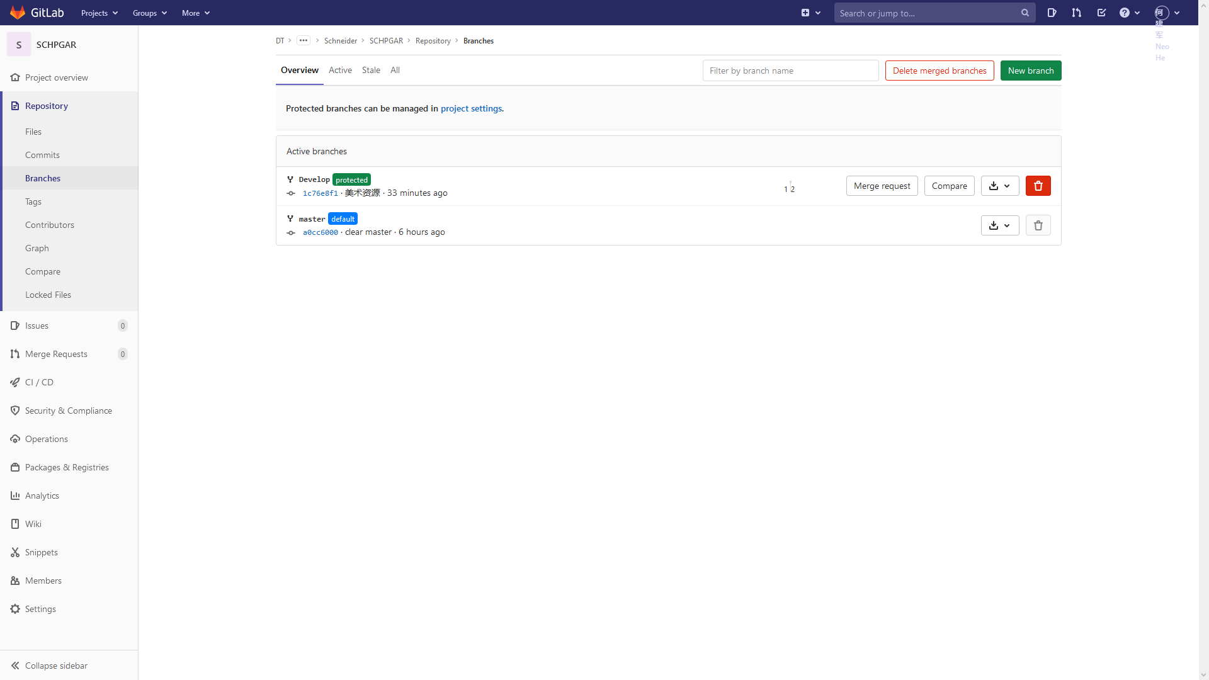Open the To-Do list icon in top bar
The height and width of the screenshot is (680, 1209).
(1101, 13)
